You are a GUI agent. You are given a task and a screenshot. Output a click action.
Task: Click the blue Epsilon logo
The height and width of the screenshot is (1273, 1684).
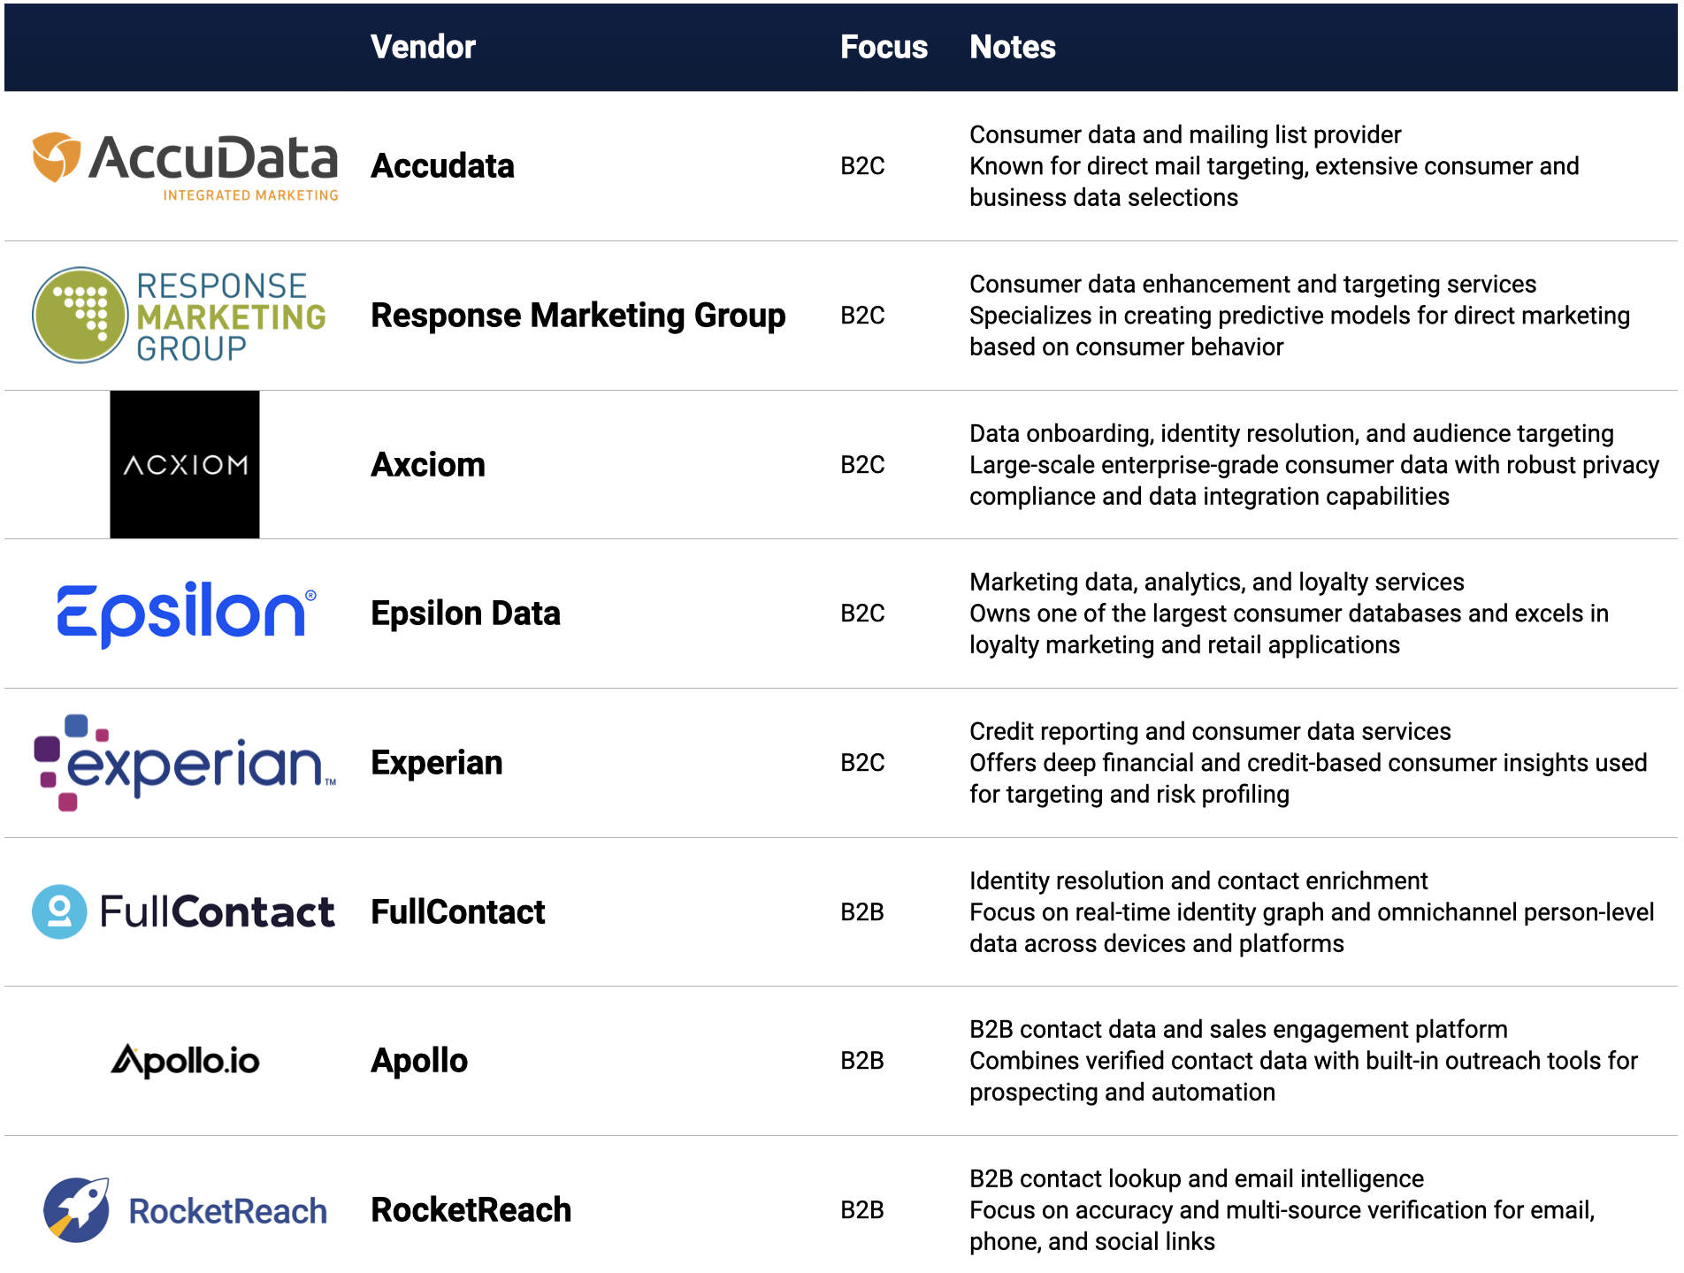click(x=186, y=614)
